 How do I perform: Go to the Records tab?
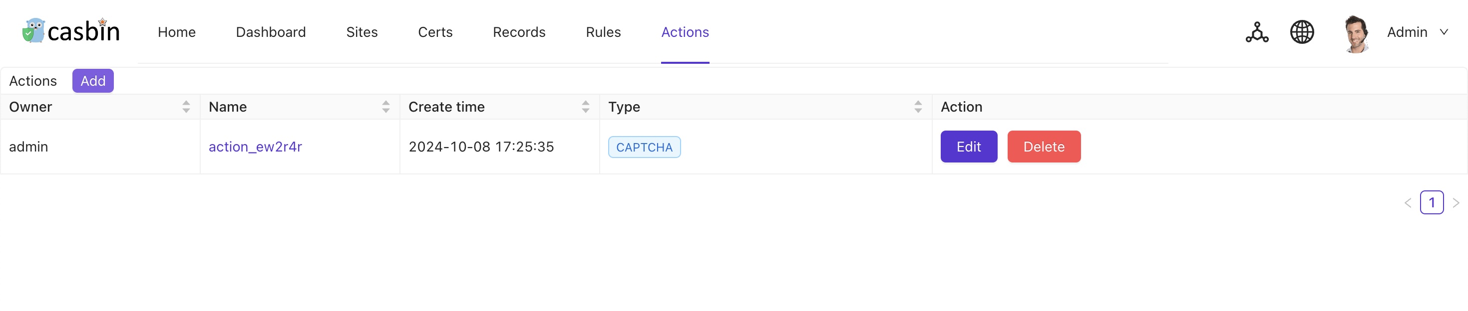pos(519,32)
